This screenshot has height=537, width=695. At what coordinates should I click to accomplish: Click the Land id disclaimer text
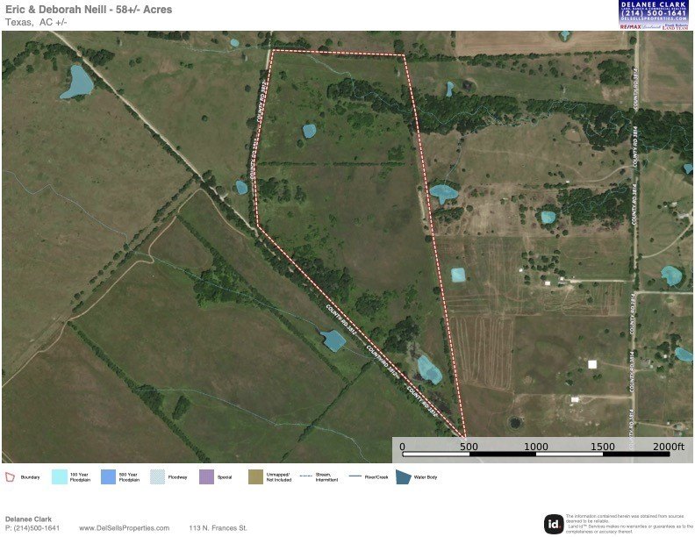[x=629, y=524]
